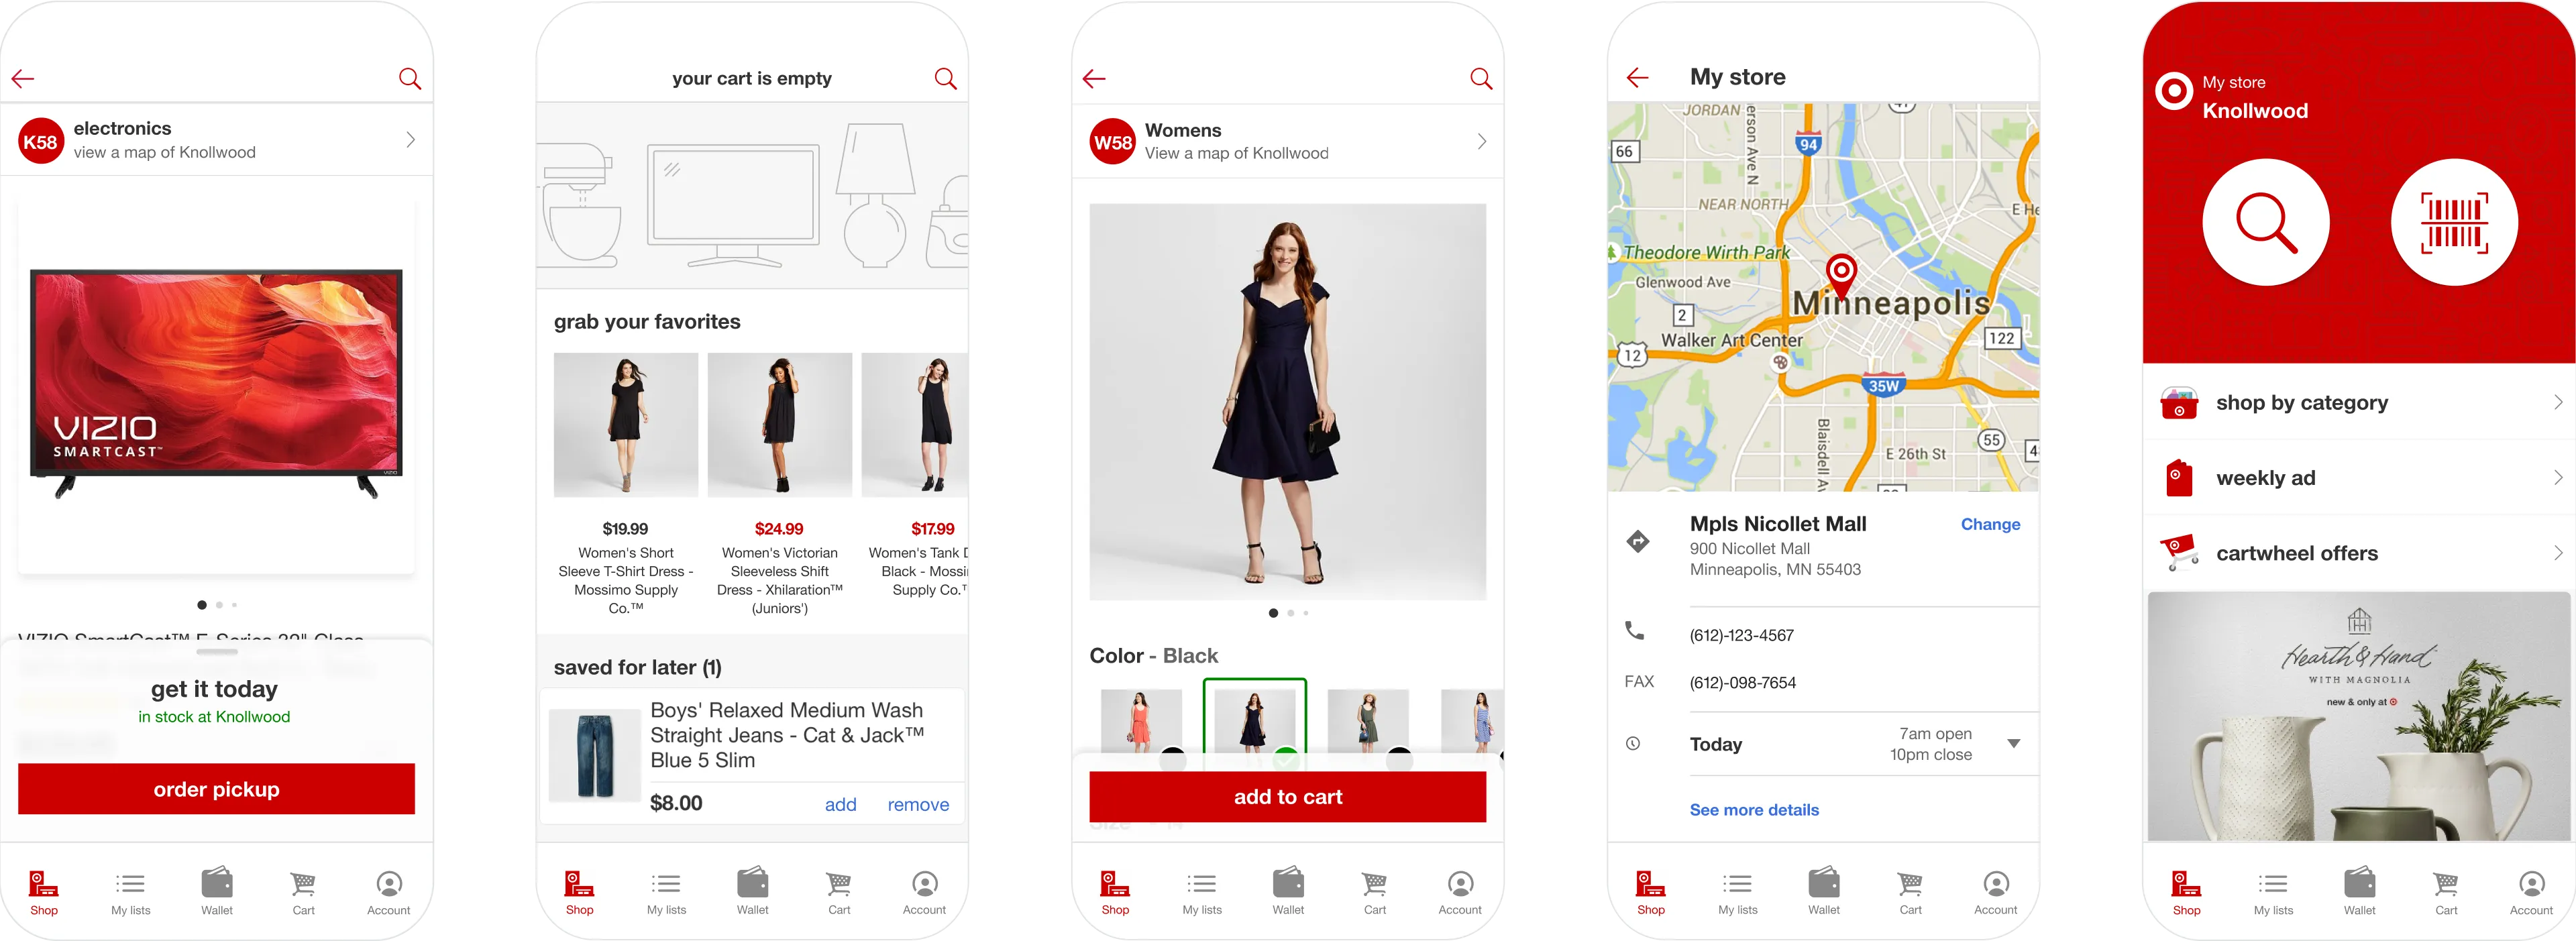Expand shop by category chevron
The height and width of the screenshot is (941, 2576).
click(2557, 402)
